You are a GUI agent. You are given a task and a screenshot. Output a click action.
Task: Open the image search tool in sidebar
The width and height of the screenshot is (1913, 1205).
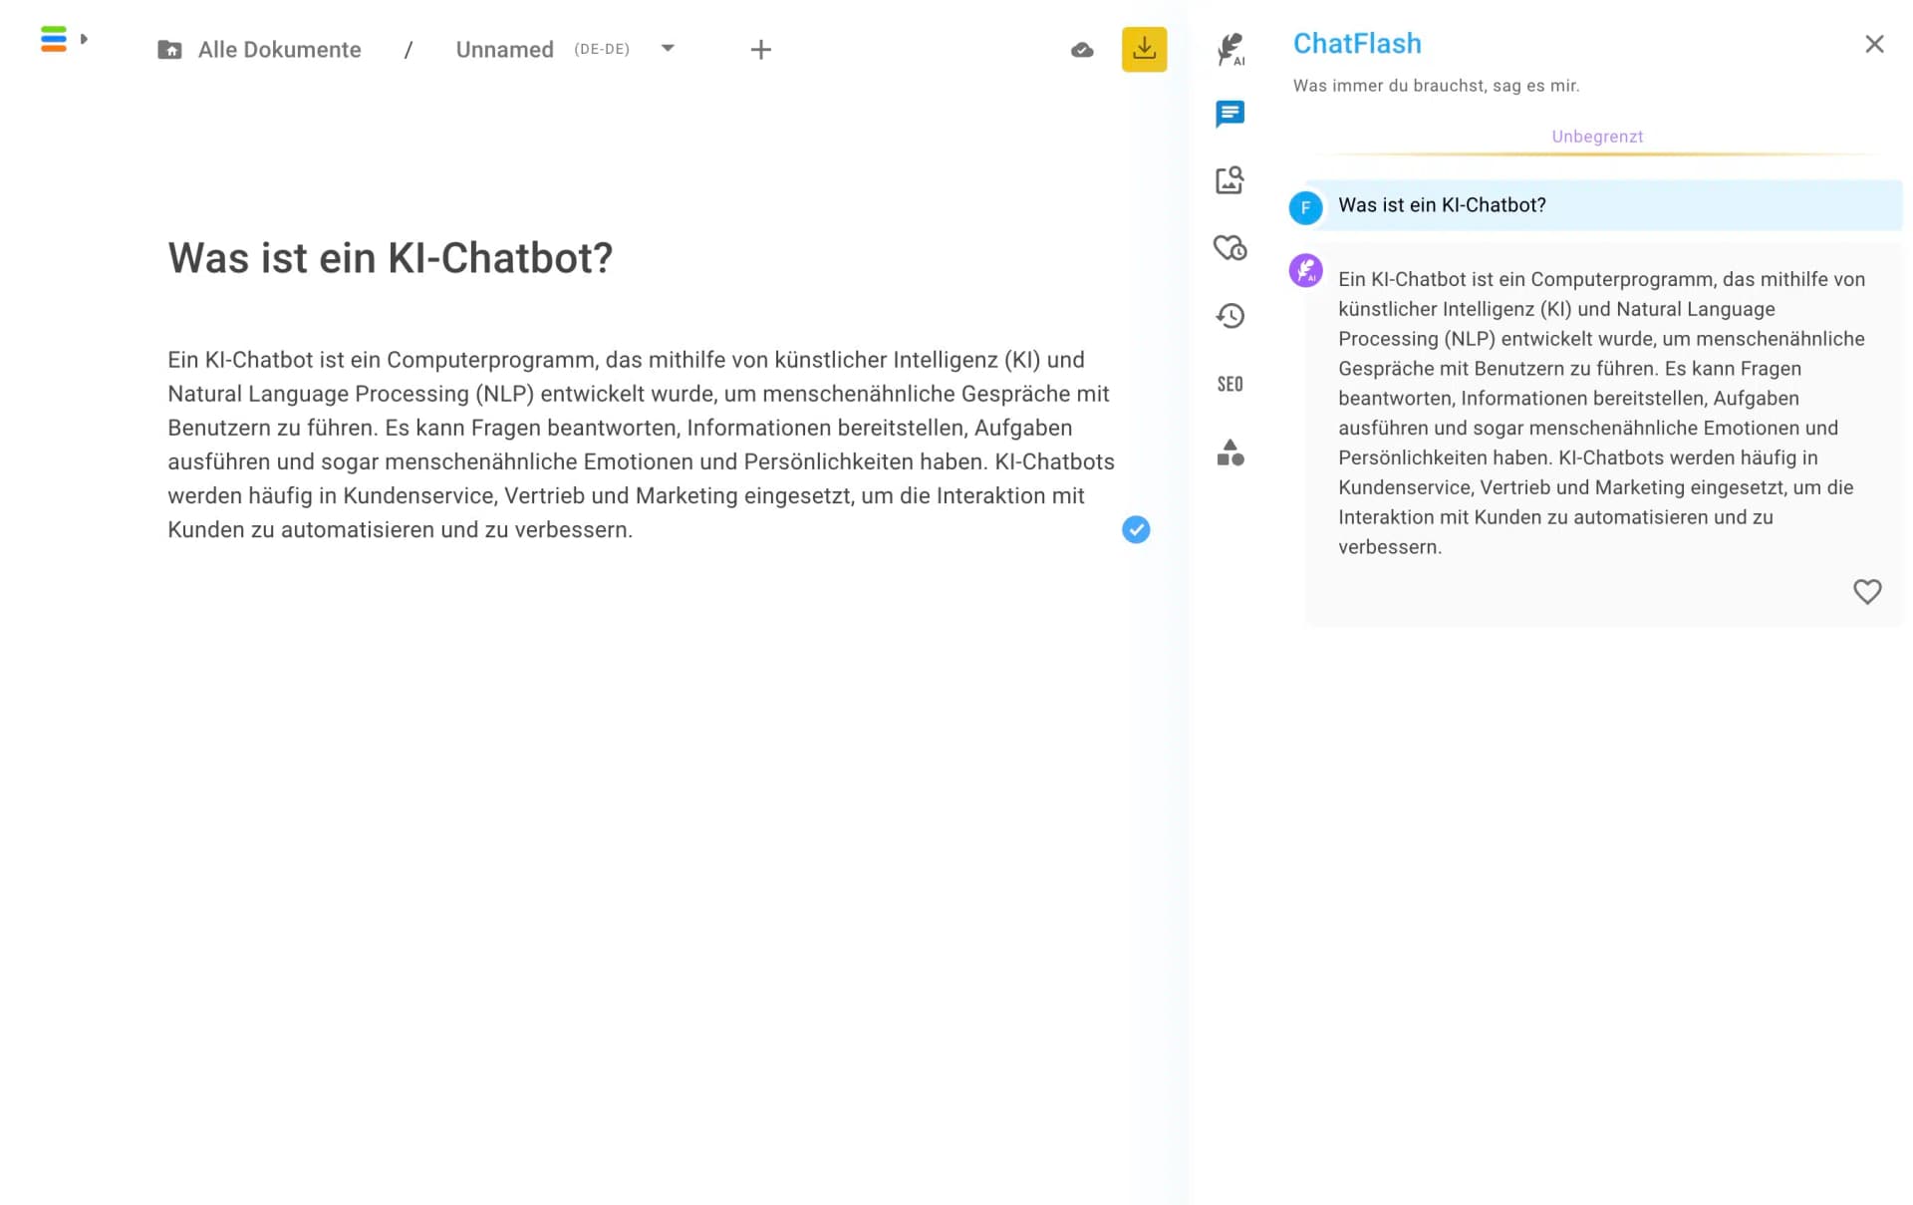tap(1230, 180)
